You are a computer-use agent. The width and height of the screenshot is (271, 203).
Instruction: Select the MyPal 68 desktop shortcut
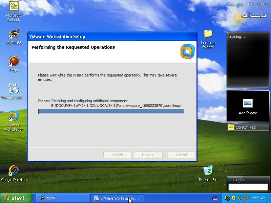click(14, 37)
